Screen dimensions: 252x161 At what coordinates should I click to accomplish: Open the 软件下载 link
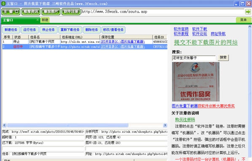200,29
